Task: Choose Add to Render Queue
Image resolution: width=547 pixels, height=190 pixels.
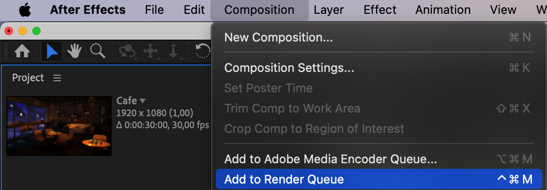Action: pyautogui.click(x=284, y=179)
